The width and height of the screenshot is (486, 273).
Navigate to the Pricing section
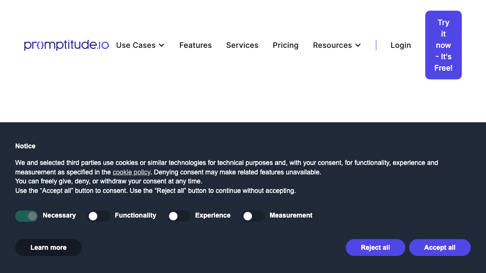coord(285,45)
